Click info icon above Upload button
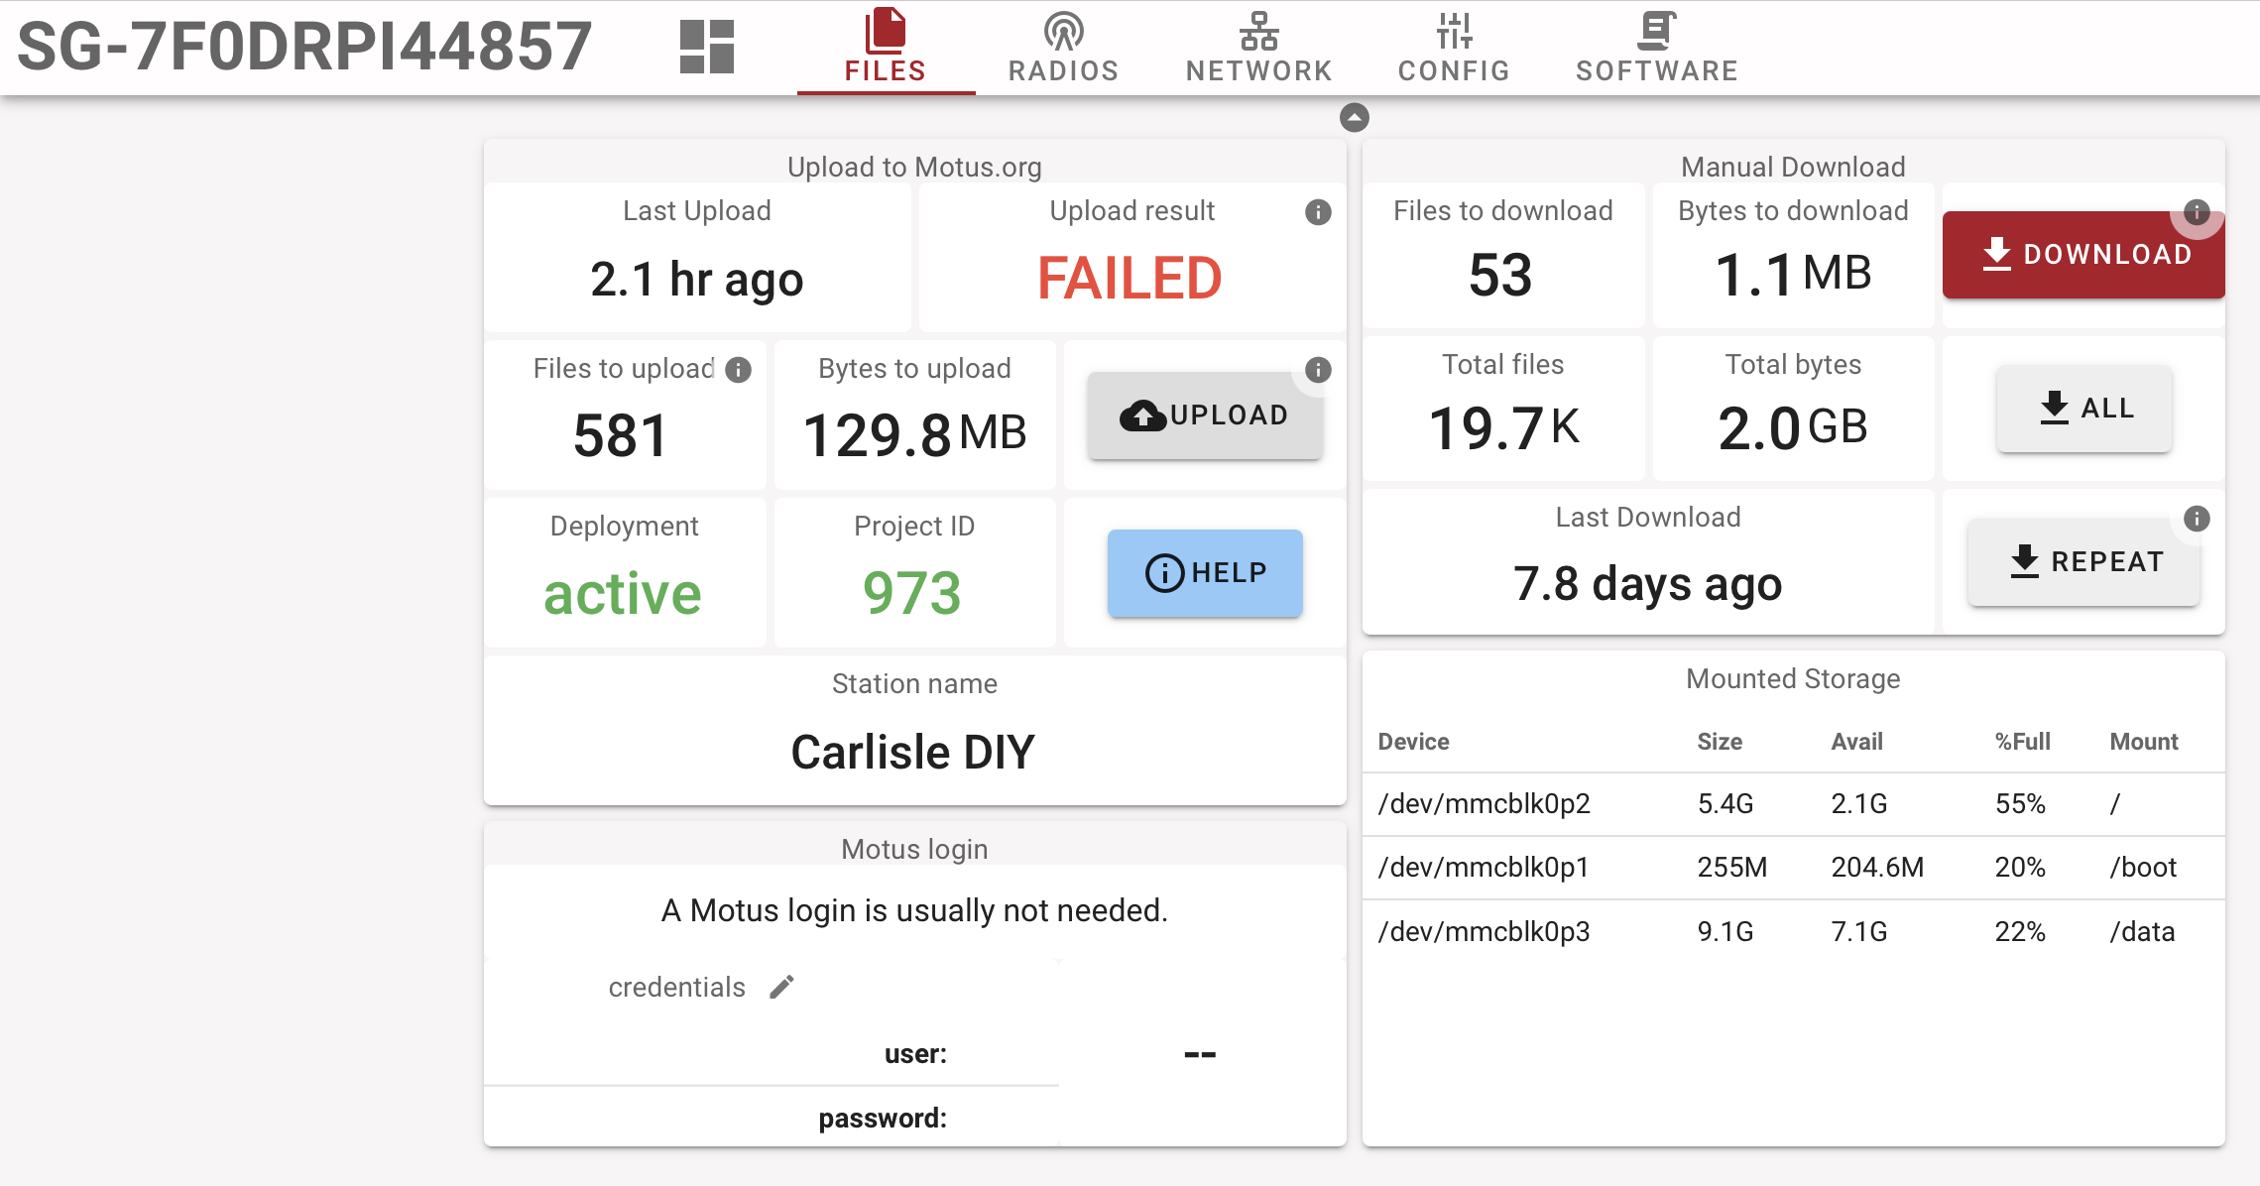 [x=1318, y=370]
